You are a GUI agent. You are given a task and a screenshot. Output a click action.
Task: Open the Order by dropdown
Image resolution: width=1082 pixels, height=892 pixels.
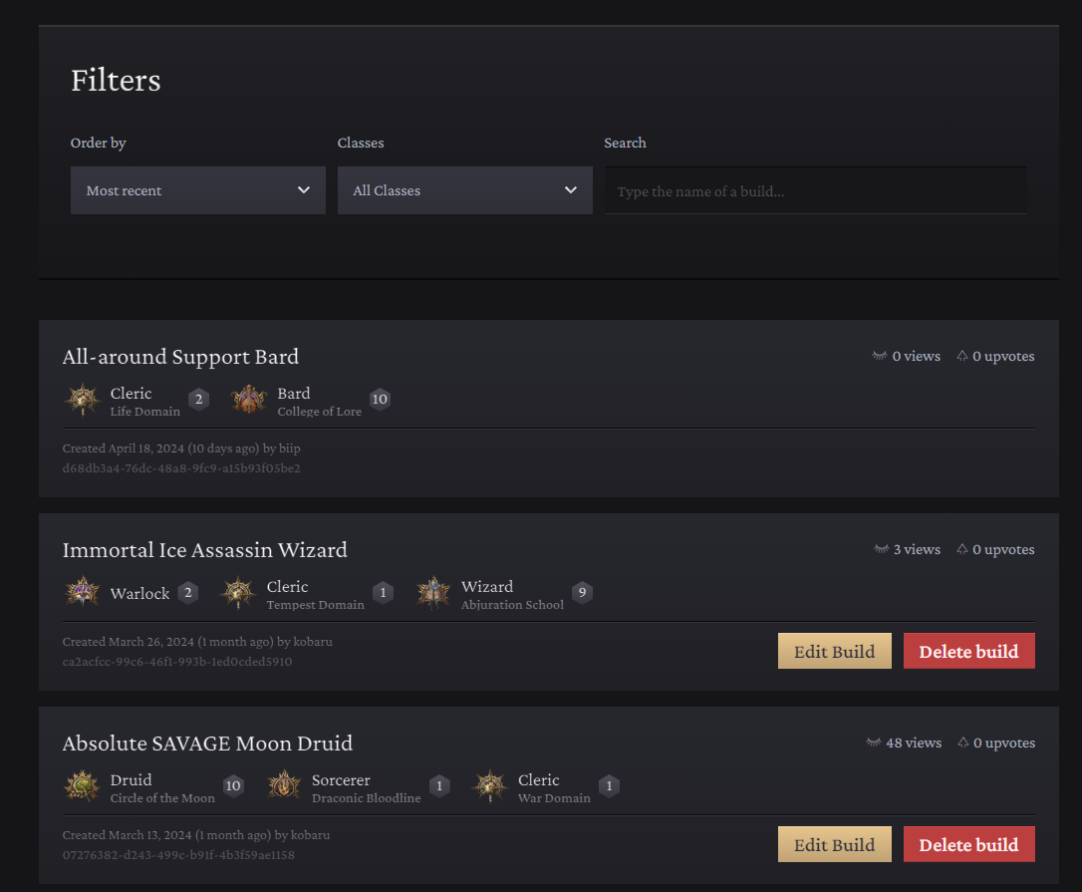[x=197, y=189]
